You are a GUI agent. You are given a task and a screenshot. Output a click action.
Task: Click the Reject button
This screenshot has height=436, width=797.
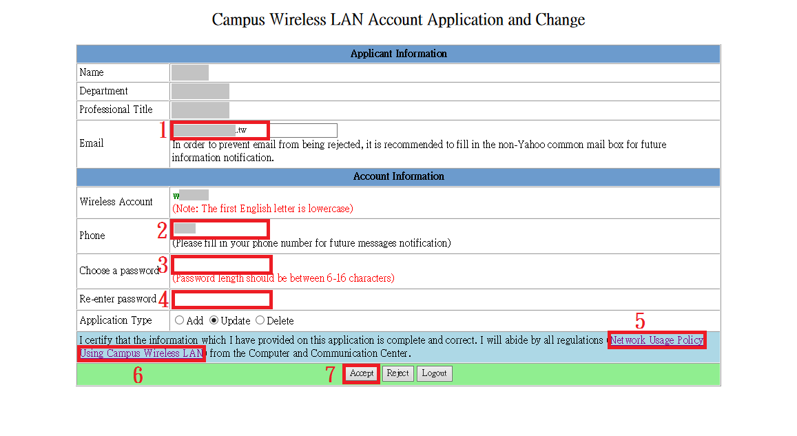(x=397, y=373)
